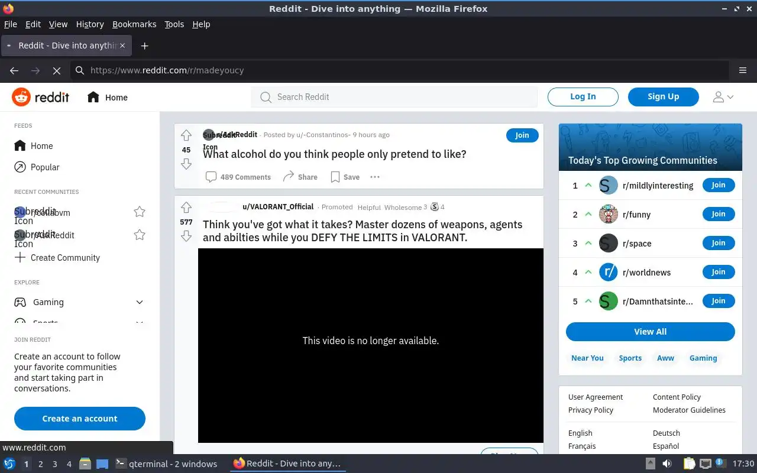Select the Gaming category chip
Viewport: 757px width, 473px height.
703,358
